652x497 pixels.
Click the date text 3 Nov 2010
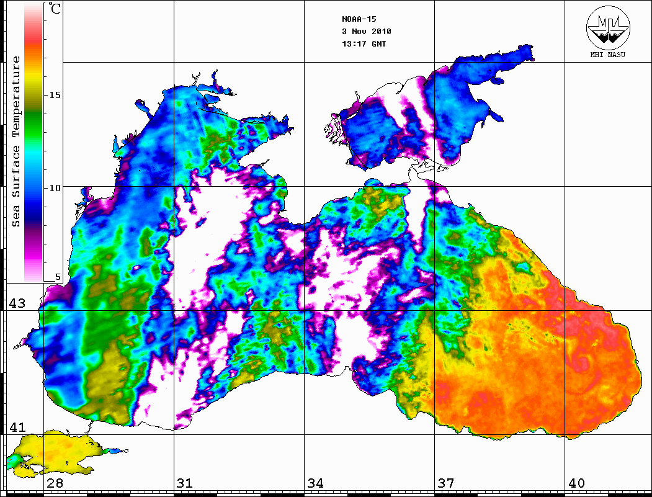pyautogui.click(x=367, y=32)
